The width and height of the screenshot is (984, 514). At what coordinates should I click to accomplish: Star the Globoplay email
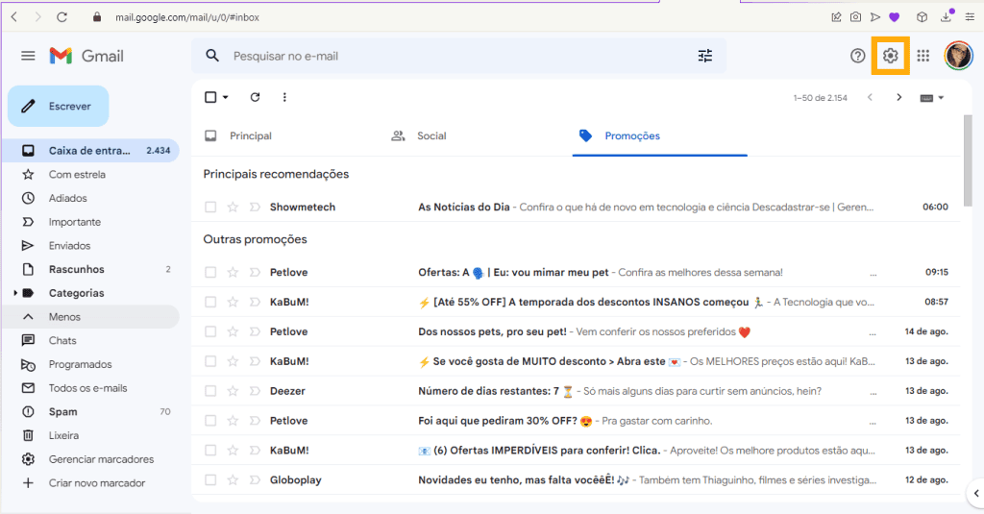(x=233, y=480)
